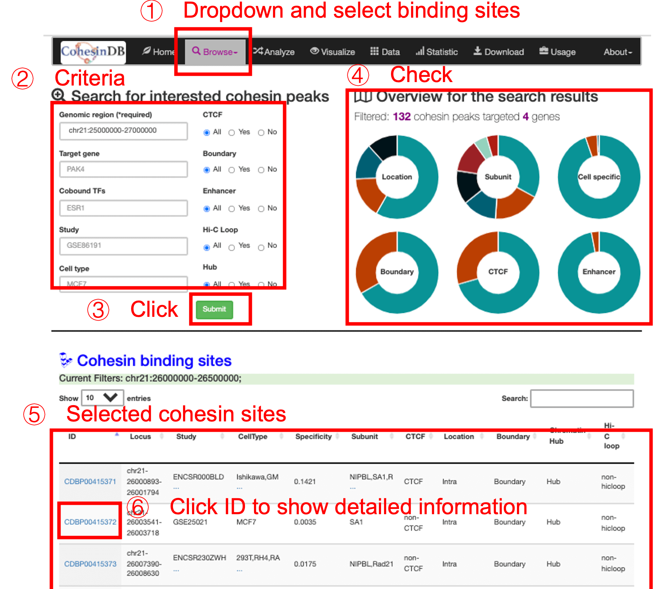
Task: Expand the About dropdown menu
Action: [x=617, y=52]
